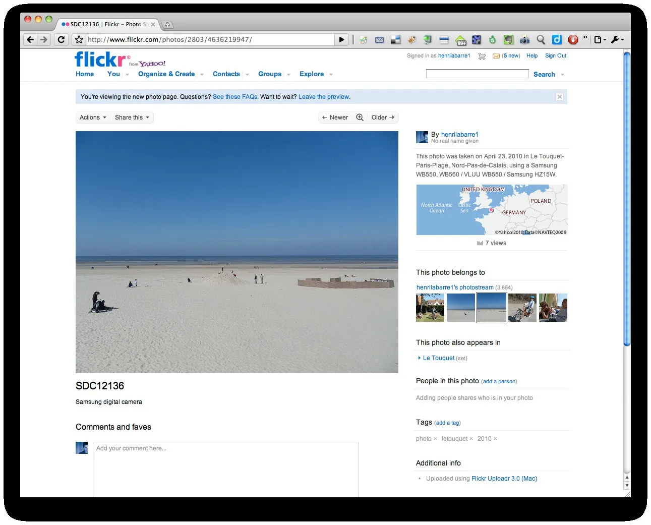Screen dimensions: 651x525
Task: Go to Flickr Home
Action: point(85,74)
